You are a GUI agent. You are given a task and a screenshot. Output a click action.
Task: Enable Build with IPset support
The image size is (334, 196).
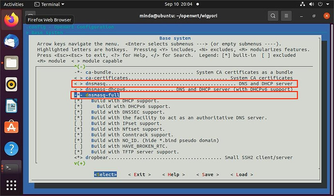(x=78, y=123)
